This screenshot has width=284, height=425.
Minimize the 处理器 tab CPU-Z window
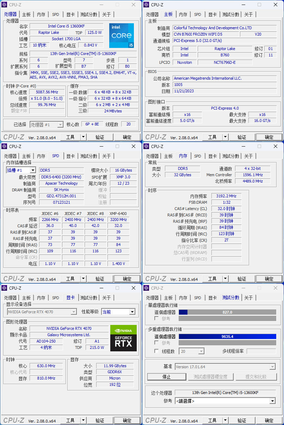tap(101, 5)
